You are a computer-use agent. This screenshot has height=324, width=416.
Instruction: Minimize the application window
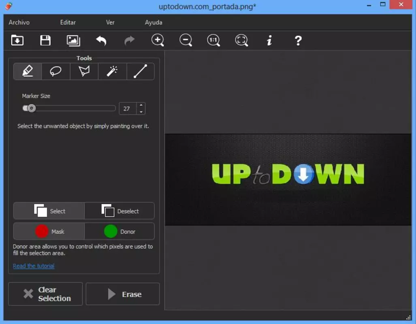[369, 5]
